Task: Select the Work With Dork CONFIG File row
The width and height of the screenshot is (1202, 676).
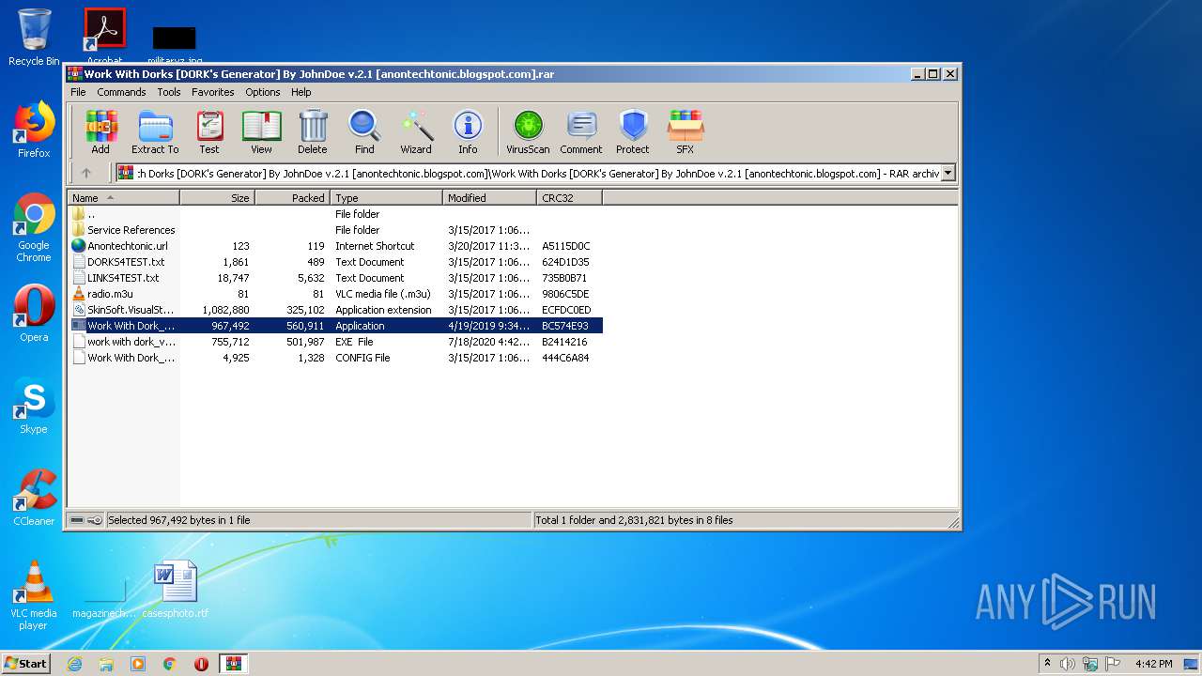Action: pos(335,358)
